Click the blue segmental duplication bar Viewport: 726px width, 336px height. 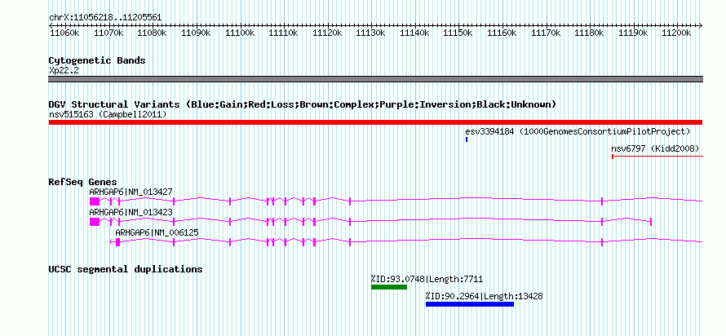click(470, 304)
